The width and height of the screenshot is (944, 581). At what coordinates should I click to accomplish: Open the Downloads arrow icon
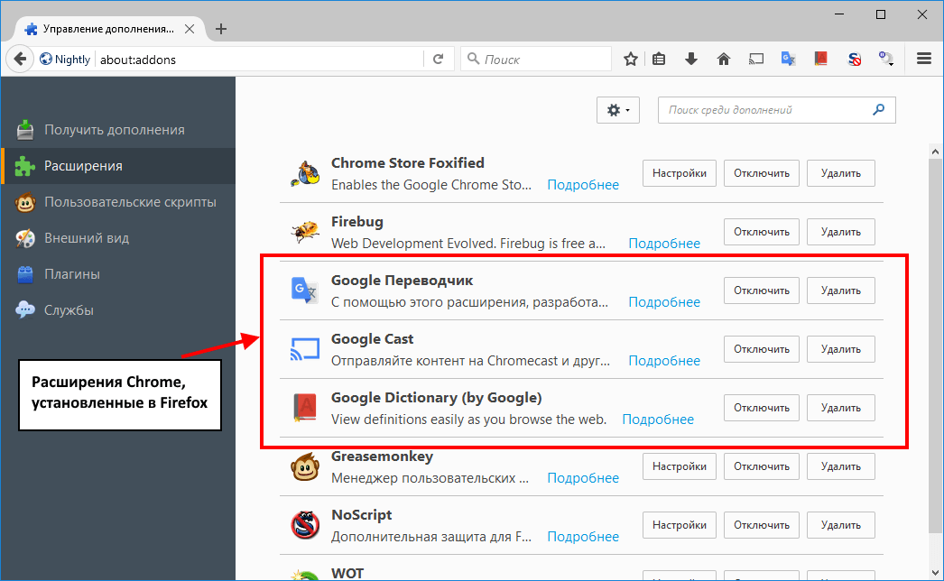point(690,58)
